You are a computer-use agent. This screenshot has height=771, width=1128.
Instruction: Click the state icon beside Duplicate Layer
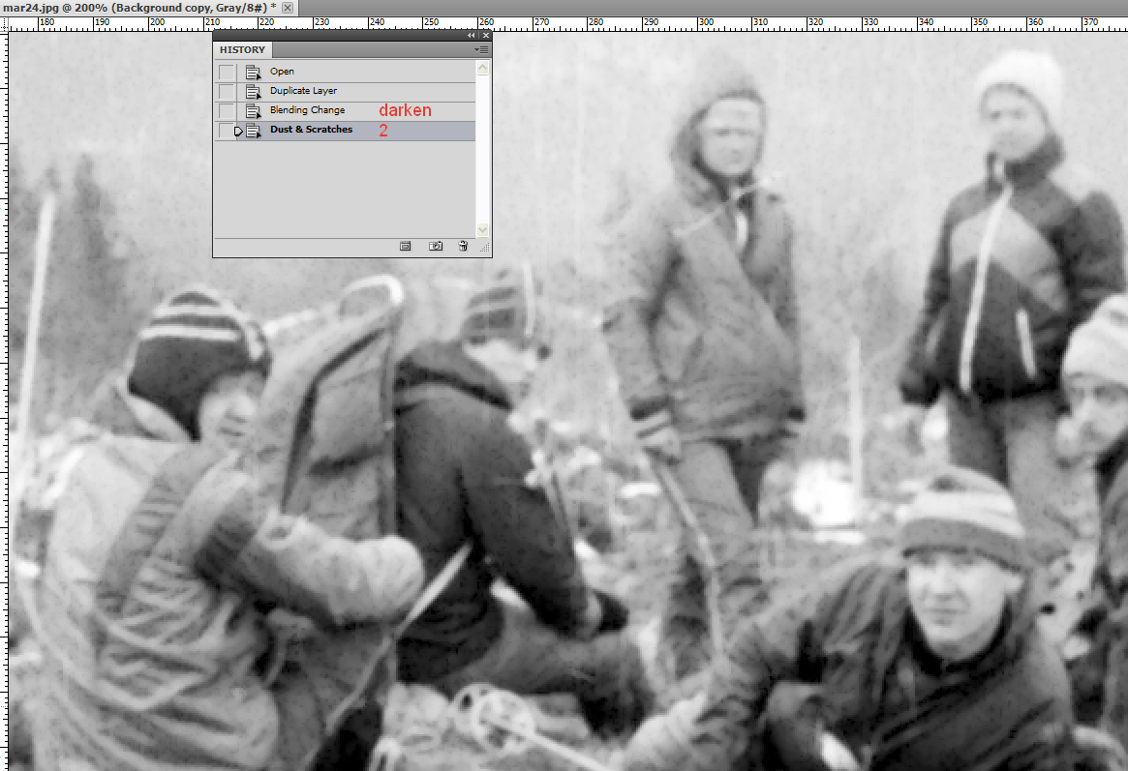pyautogui.click(x=254, y=91)
